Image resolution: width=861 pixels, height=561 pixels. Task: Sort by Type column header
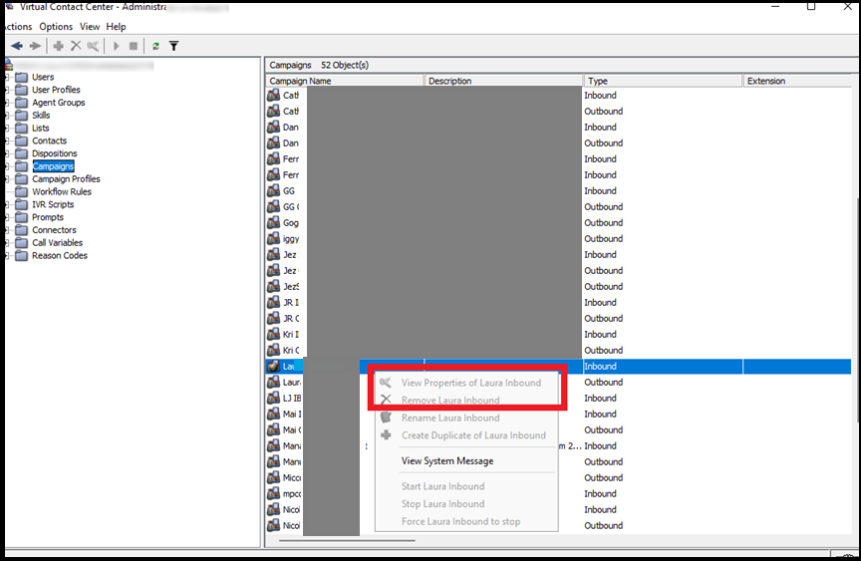(x=663, y=81)
